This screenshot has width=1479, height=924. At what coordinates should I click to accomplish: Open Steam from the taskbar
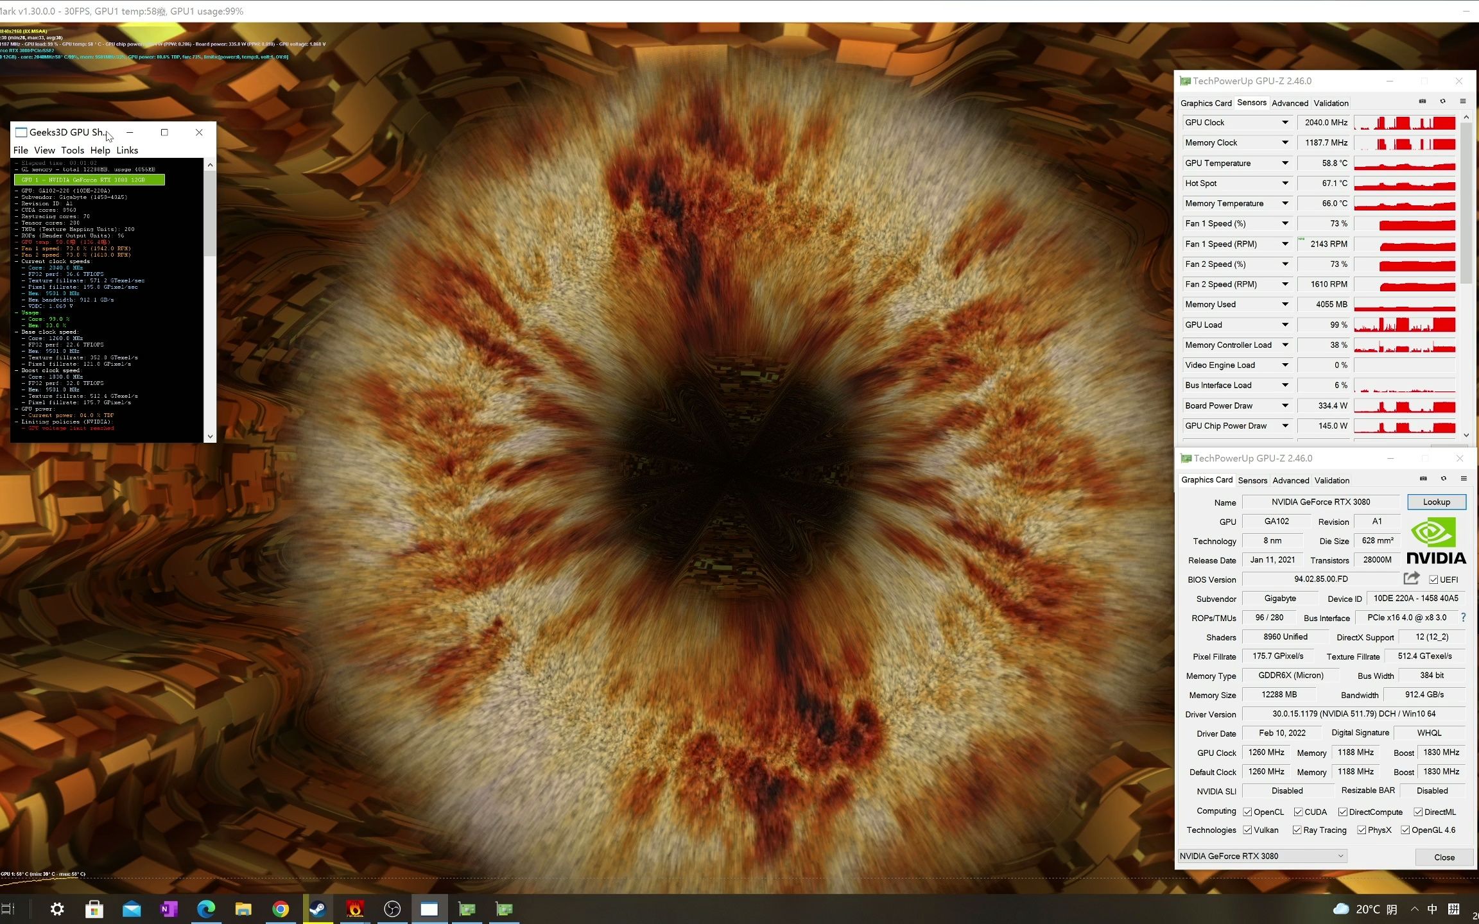tap(318, 909)
